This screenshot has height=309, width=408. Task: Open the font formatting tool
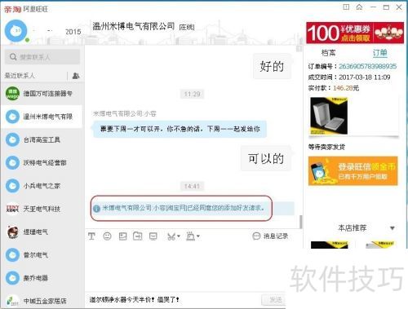point(91,236)
